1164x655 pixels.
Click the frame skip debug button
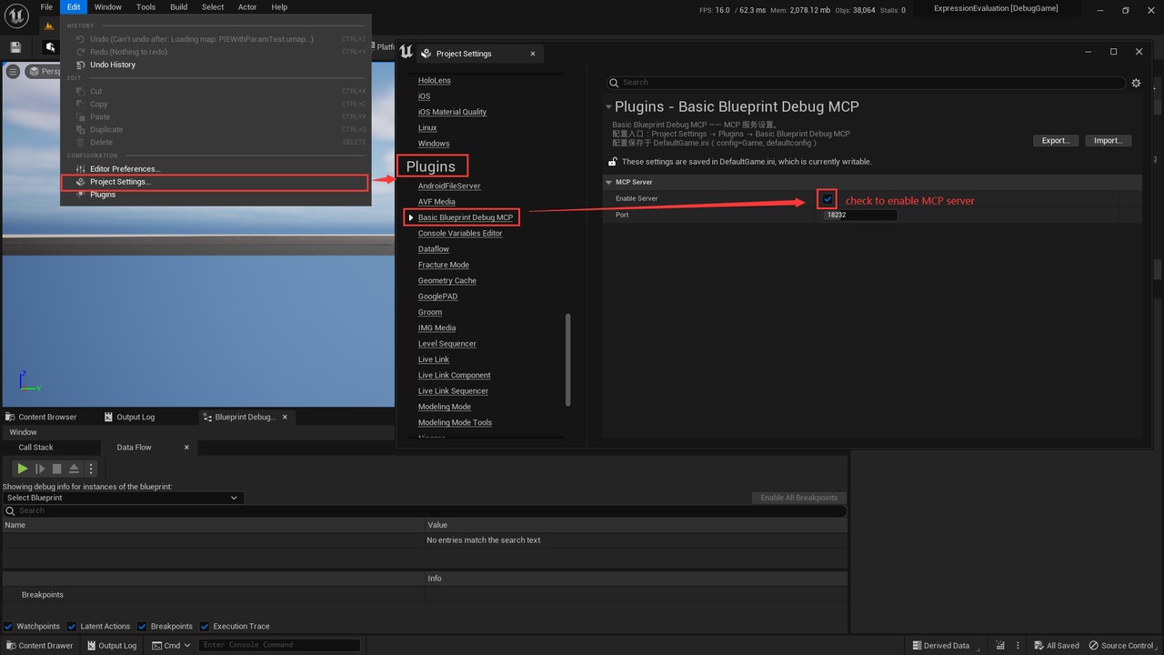39,469
